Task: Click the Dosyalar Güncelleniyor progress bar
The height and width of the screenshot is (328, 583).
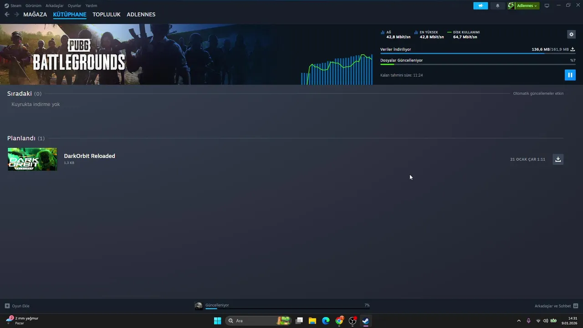Action: 478,64
